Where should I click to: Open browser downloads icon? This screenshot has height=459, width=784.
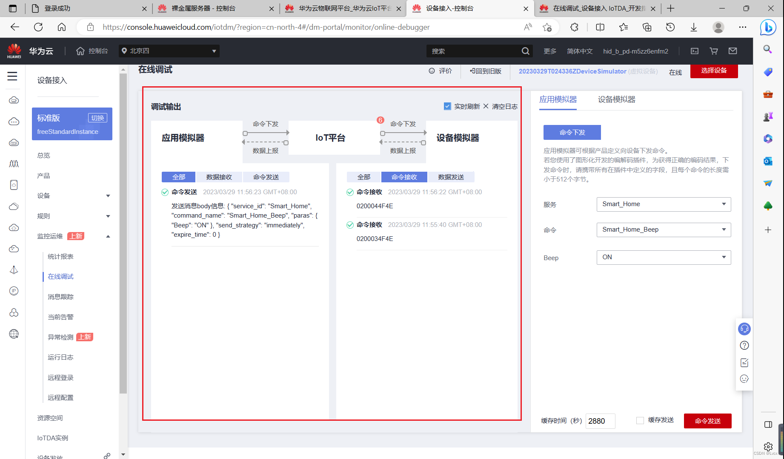tap(694, 27)
